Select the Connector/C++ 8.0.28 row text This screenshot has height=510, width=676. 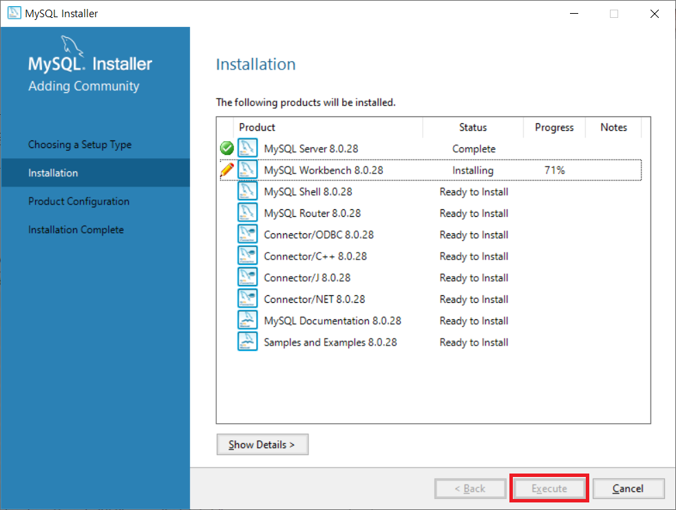tap(315, 257)
